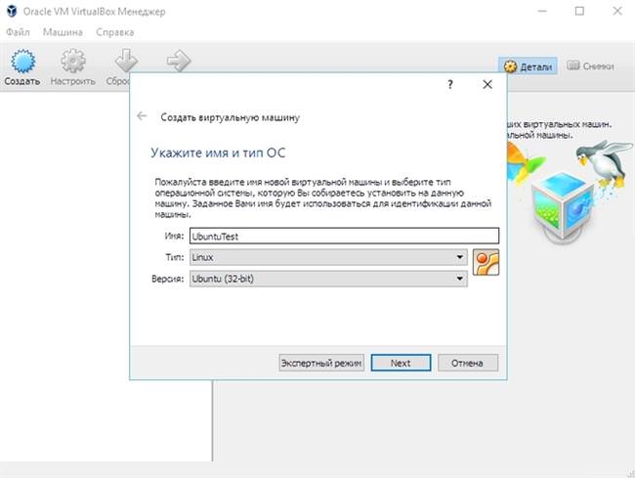Click the Ubuntu OS type icon
This screenshot has width=635, height=478.
pyautogui.click(x=486, y=263)
